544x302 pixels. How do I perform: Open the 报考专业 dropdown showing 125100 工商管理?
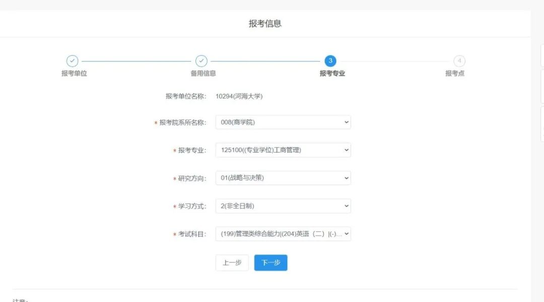[283, 149]
